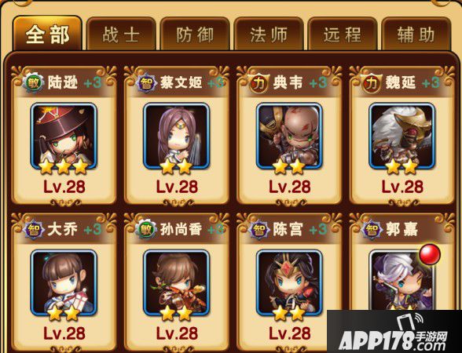Select the 孙尚香 hero portrait

click(177, 283)
